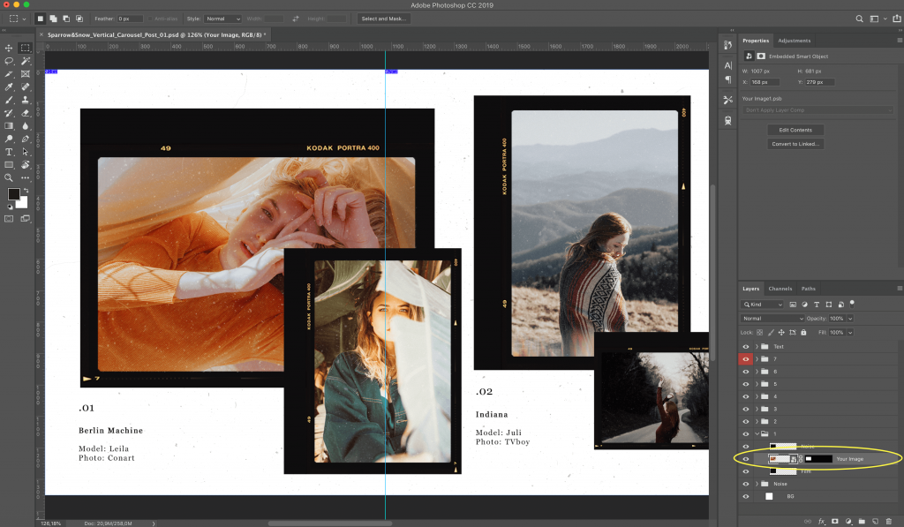This screenshot has width=904, height=527.
Task: Hide group 5 layer
Action: (745, 384)
